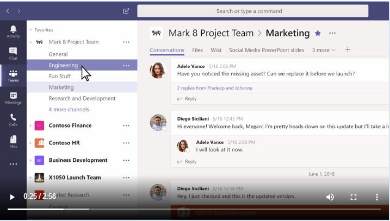Open more options for Mark 8 Project Team
390x221 pixels.
pyautogui.click(x=126, y=42)
